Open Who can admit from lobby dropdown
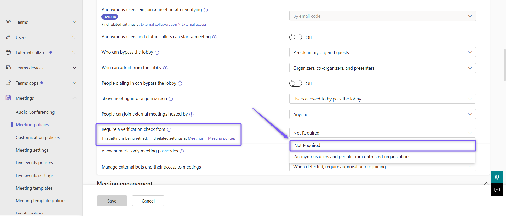 pyautogui.click(x=382, y=68)
